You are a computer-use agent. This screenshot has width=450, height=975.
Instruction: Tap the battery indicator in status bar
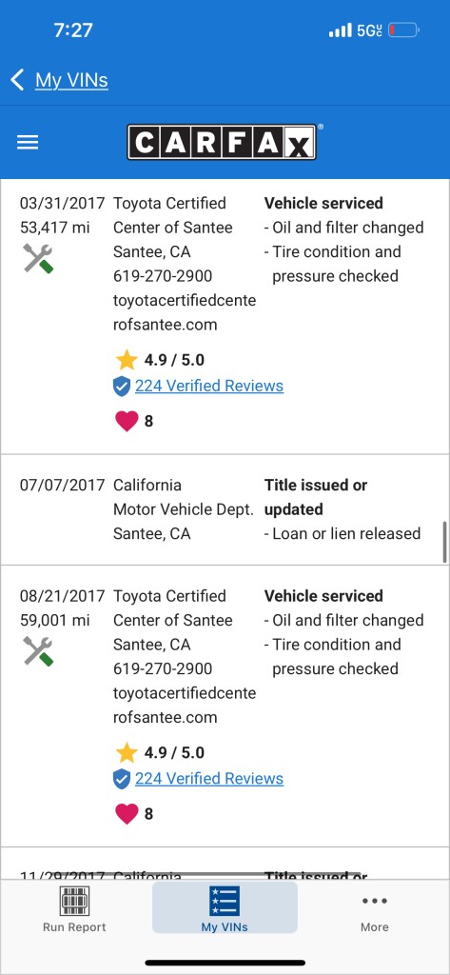pyautogui.click(x=404, y=30)
